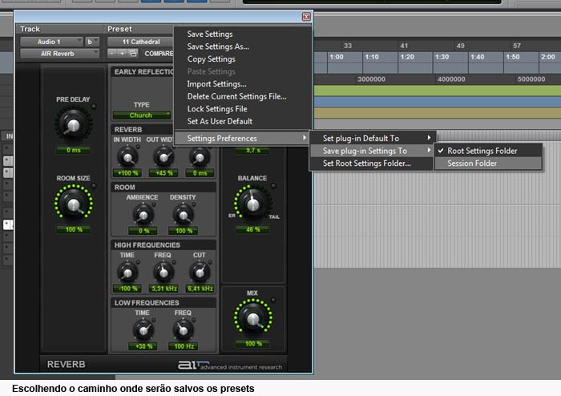Image resolution: width=561 pixels, height=396 pixels.
Task: Click the IN WIDTH +100 % value field
Action: coord(127,173)
